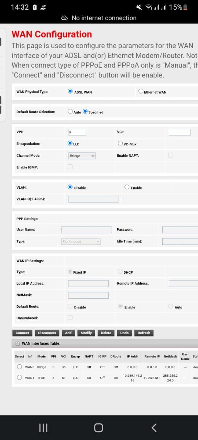Set Default Route to Disable
The image size is (198, 440).
(70, 306)
